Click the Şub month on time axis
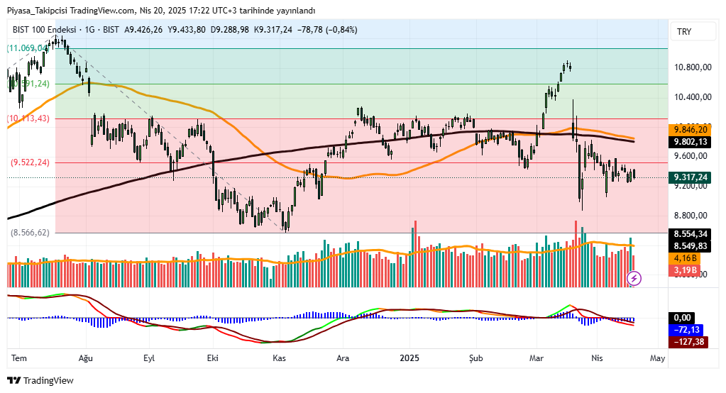The height and width of the screenshot is (393, 726). (x=476, y=358)
